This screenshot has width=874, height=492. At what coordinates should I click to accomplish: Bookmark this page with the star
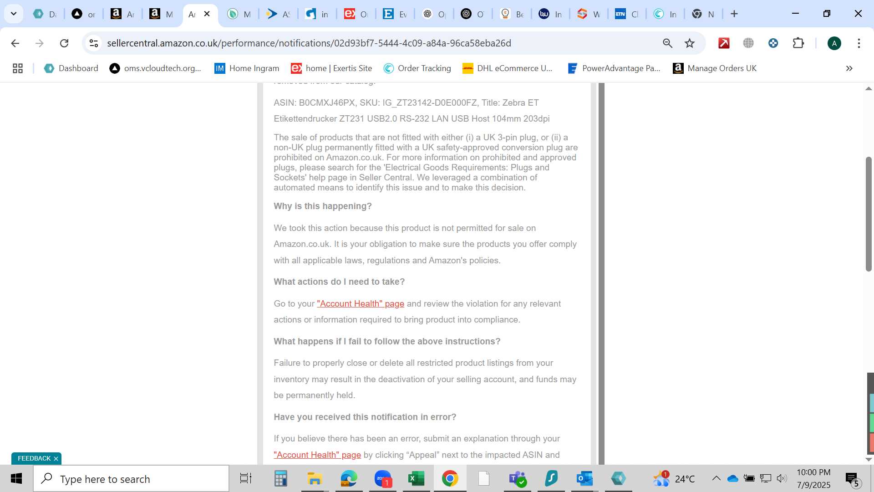coord(690,43)
